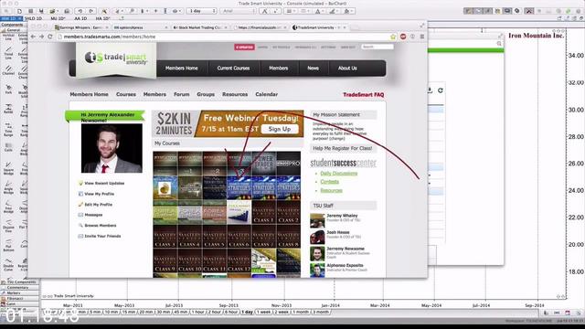Expand the TSU Components section
The width and height of the screenshot is (585, 329).
(19, 282)
